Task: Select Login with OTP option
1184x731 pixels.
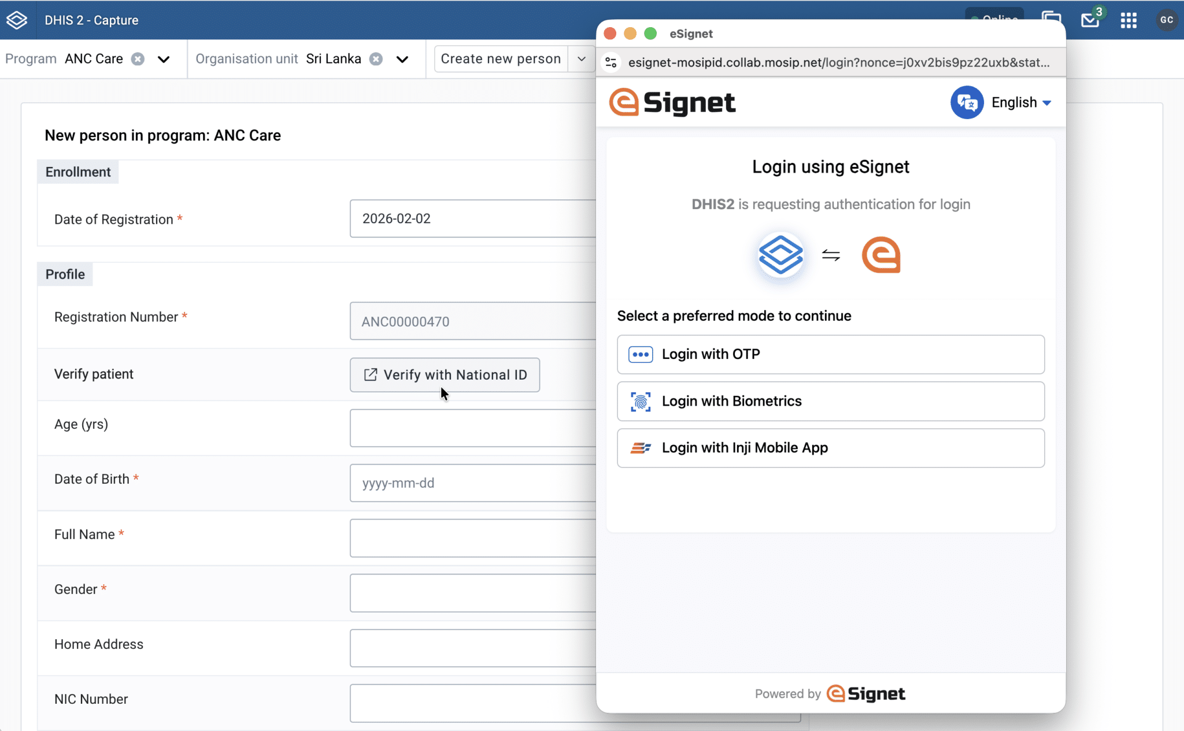Action: (830, 354)
